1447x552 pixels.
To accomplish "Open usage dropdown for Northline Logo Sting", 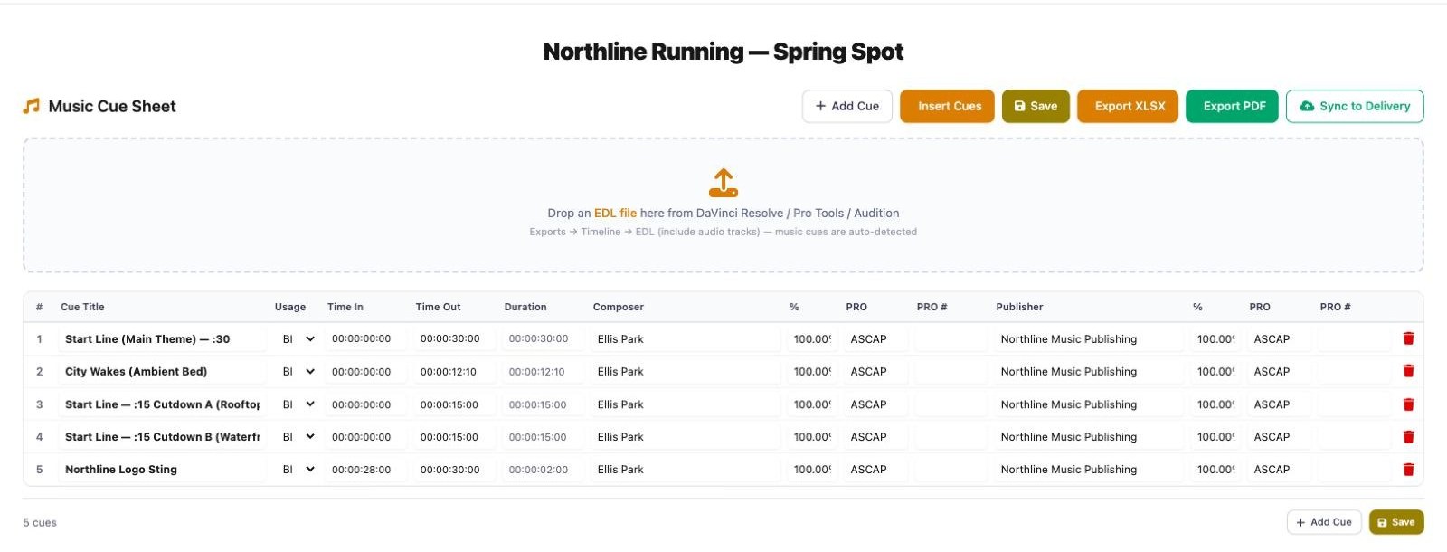I will [x=298, y=470].
